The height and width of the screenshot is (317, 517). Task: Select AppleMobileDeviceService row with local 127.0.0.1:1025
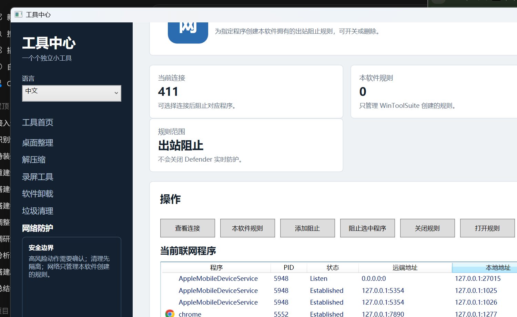[339, 290]
